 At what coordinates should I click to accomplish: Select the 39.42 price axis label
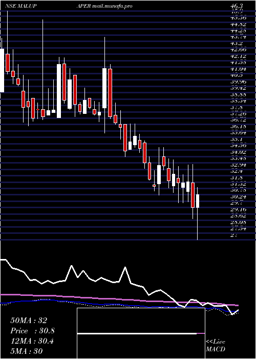(x=239, y=88)
